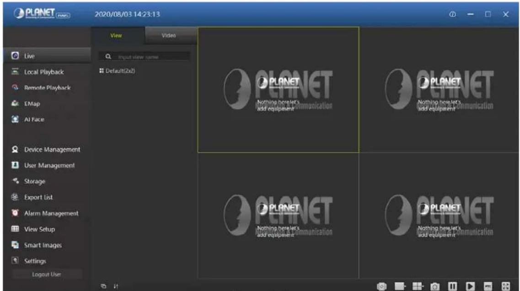Image resolution: width=520 pixels, height=291 pixels.
Task: Go to Remote Playback
Action: point(47,88)
